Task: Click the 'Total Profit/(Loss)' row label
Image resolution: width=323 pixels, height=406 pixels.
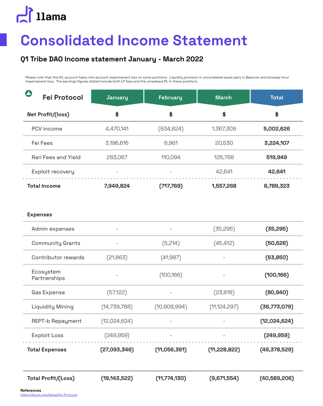Action: point(51,378)
